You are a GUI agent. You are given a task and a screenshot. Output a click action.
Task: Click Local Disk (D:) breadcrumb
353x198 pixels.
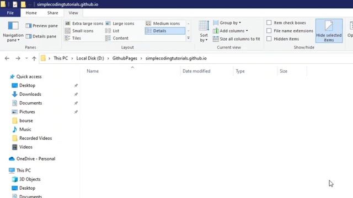click(90, 58)
